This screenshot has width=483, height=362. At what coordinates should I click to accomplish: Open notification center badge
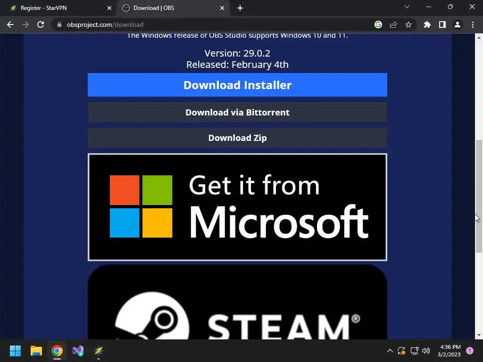click(470, 350)
